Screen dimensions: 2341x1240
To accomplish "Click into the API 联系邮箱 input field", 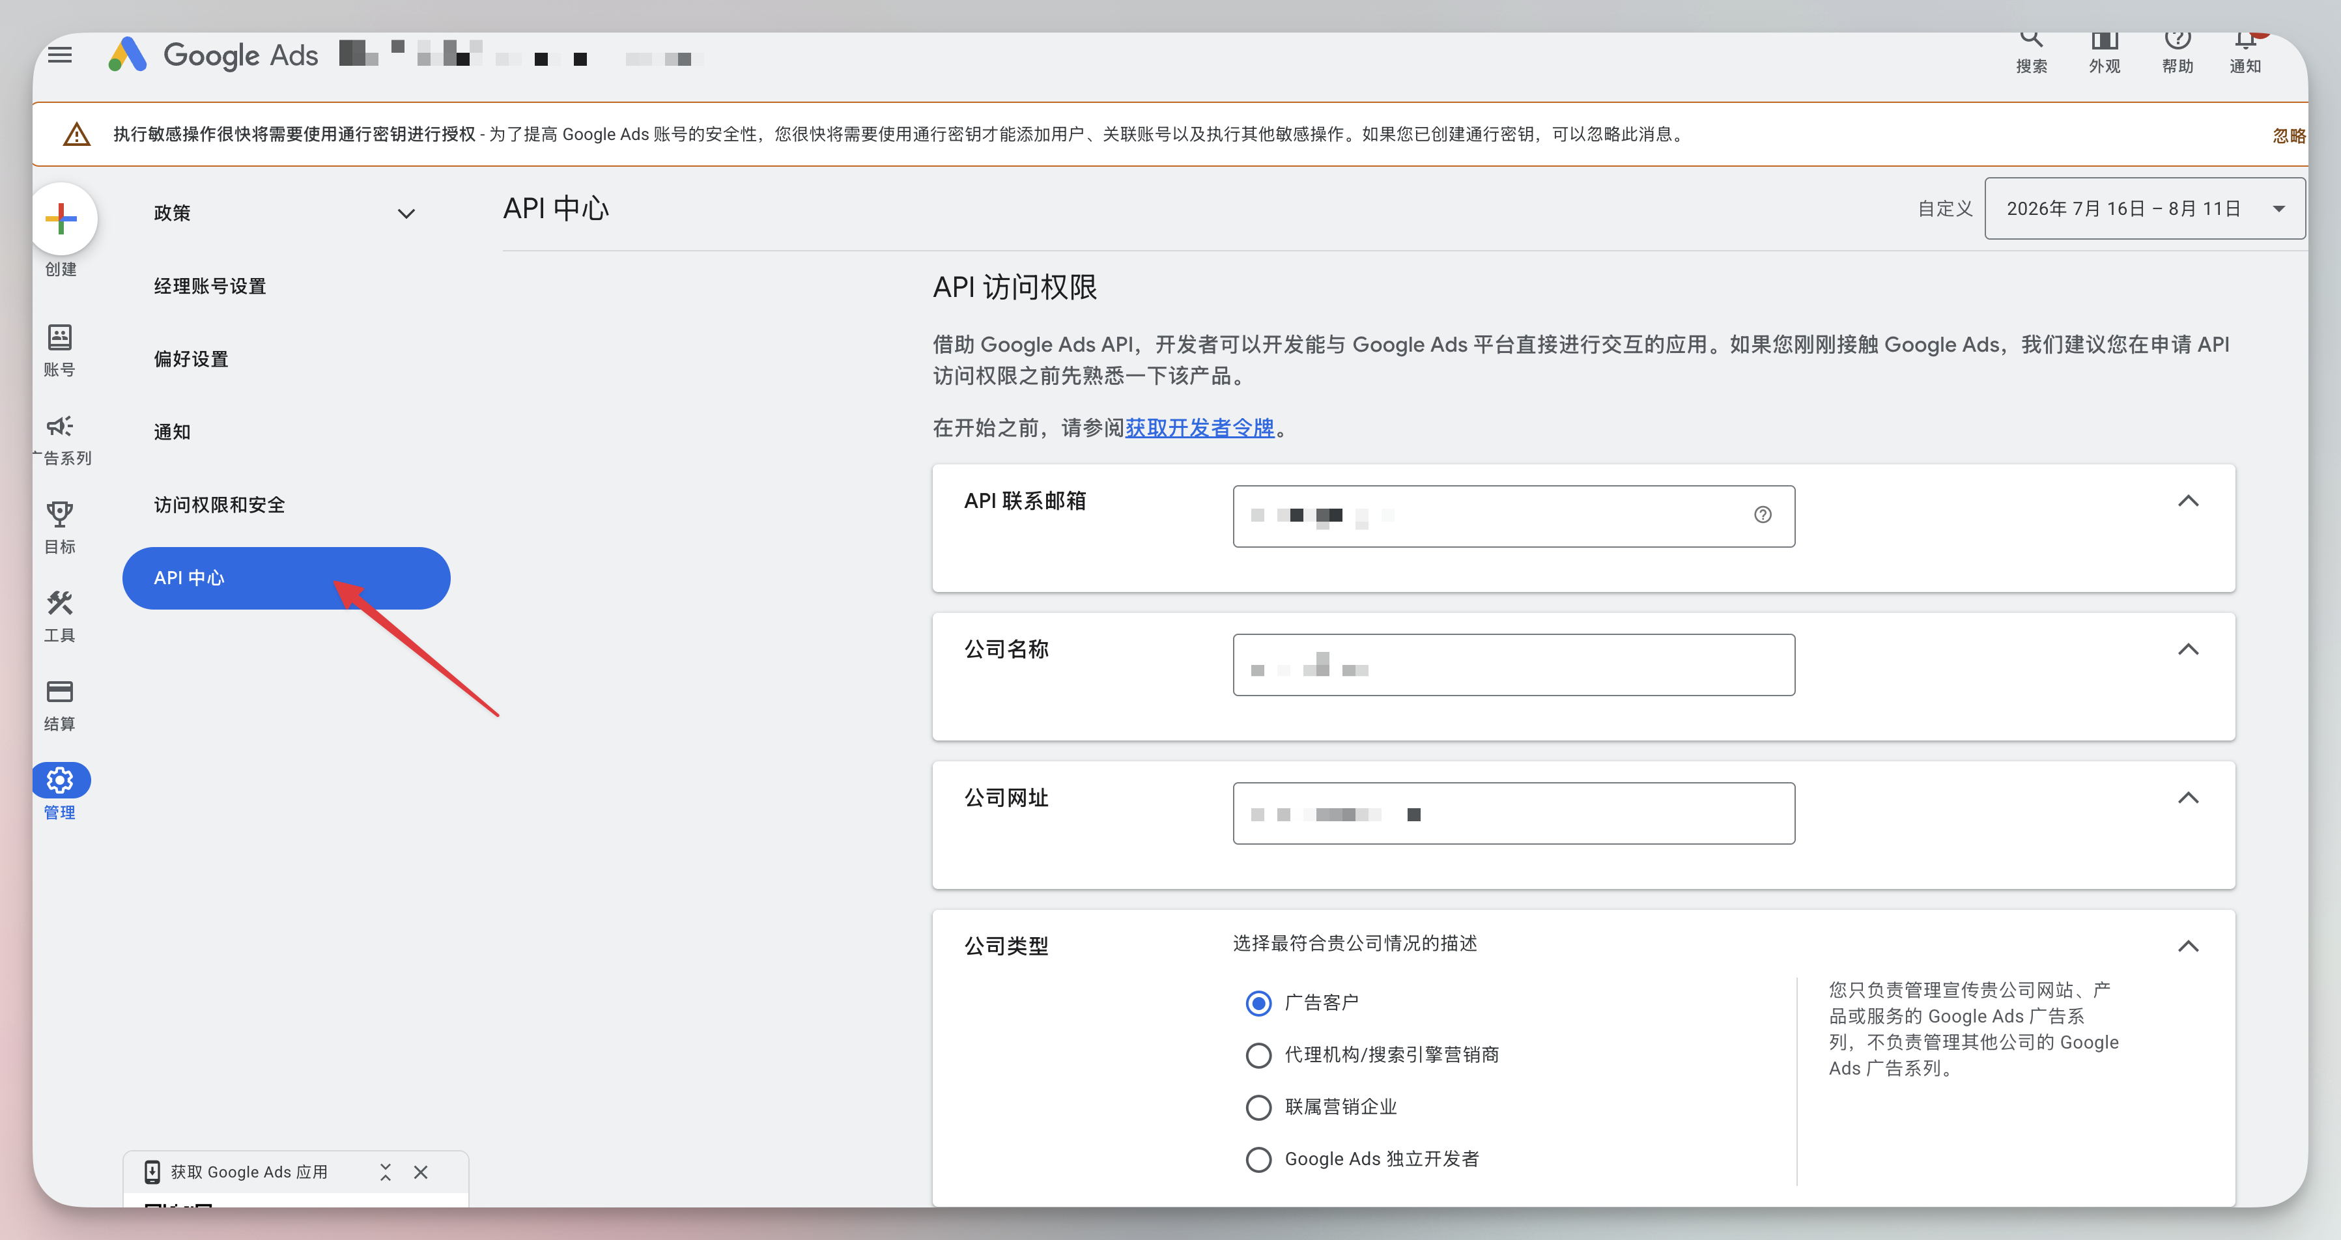I will [x=1513, y=516].
